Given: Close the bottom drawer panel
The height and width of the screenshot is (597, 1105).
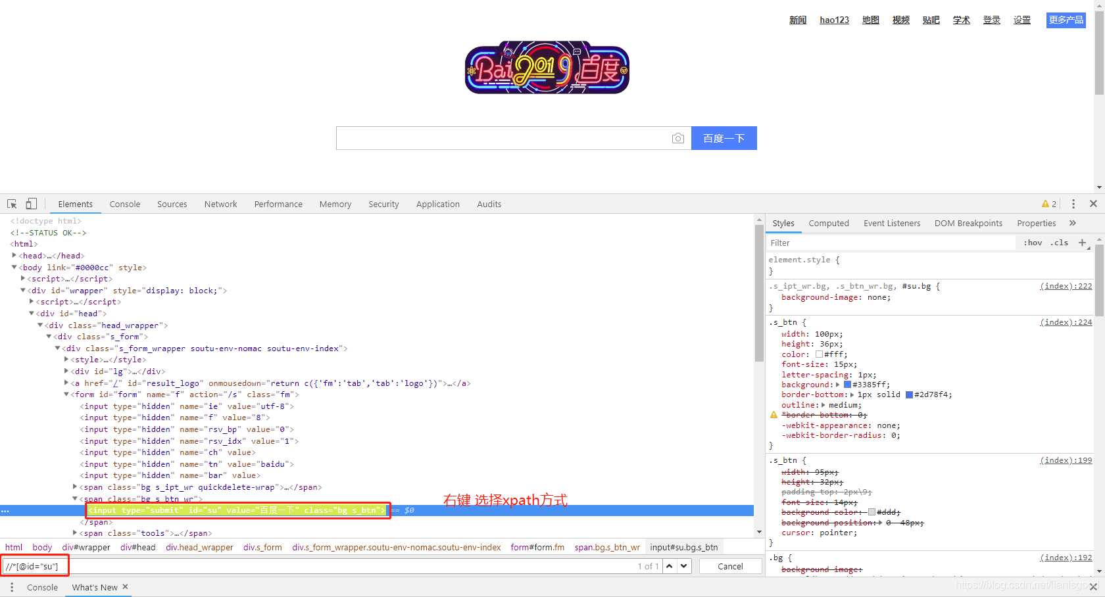Looking at the screenshot, I should click(1093, 586).
